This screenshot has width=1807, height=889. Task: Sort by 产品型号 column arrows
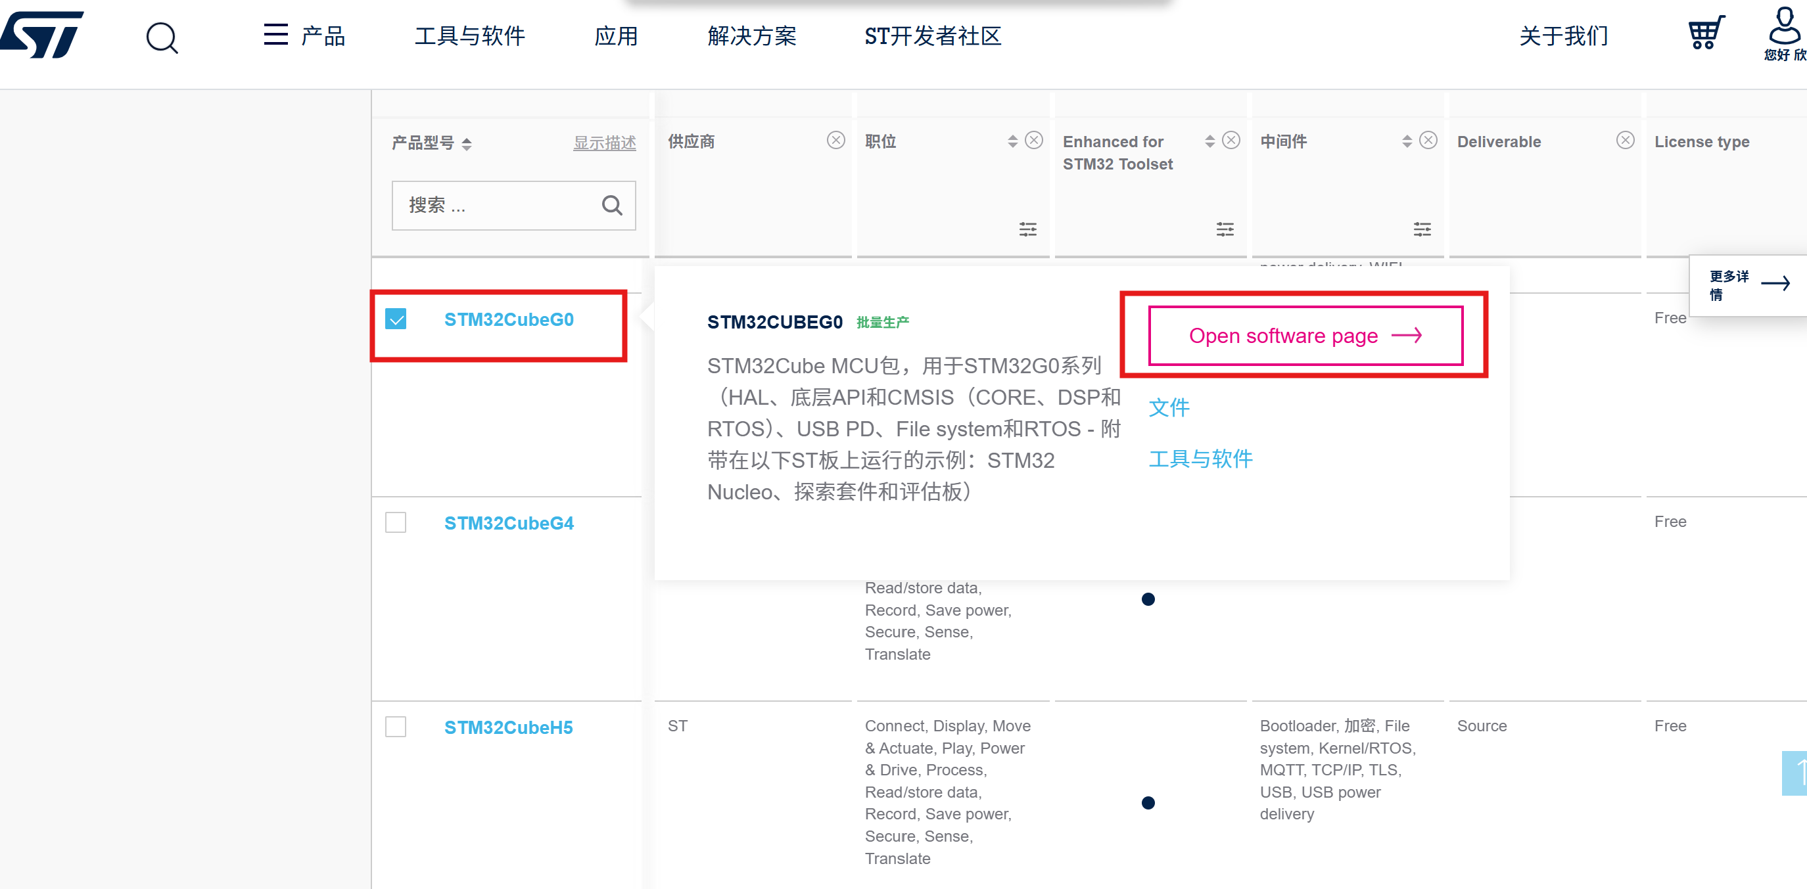pyautogui.click(x=467, y=144)
